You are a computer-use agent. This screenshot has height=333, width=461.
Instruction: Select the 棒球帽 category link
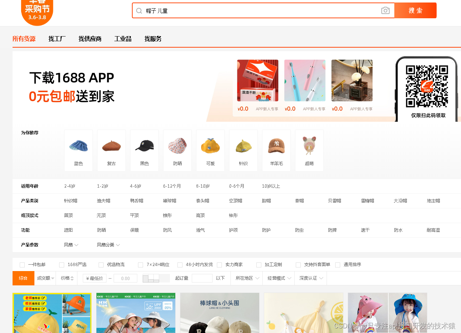[x=170, y=201]
